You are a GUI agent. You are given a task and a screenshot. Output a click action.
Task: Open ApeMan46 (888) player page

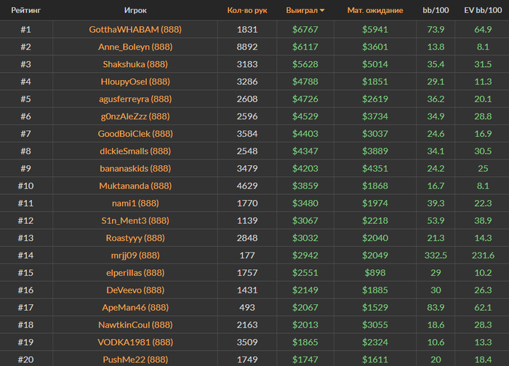[x=135, y=308]
